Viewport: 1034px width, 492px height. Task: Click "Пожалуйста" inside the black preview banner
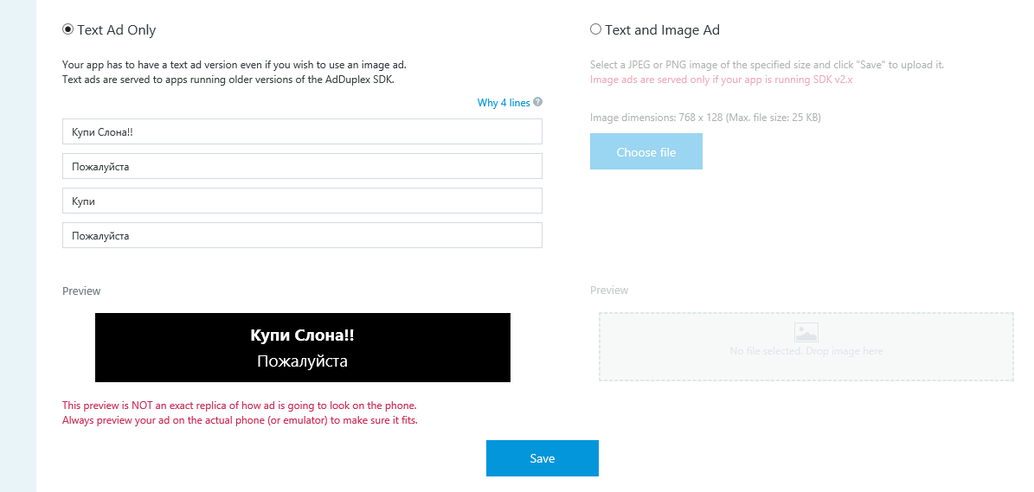click(302, 361)
